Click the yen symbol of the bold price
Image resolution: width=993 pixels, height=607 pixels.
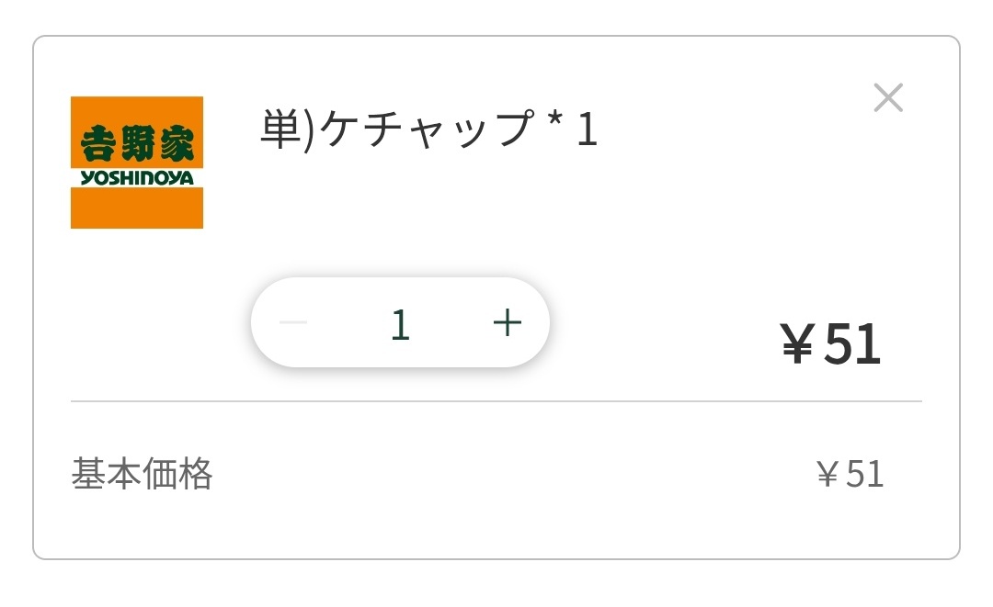pos(798,344)
